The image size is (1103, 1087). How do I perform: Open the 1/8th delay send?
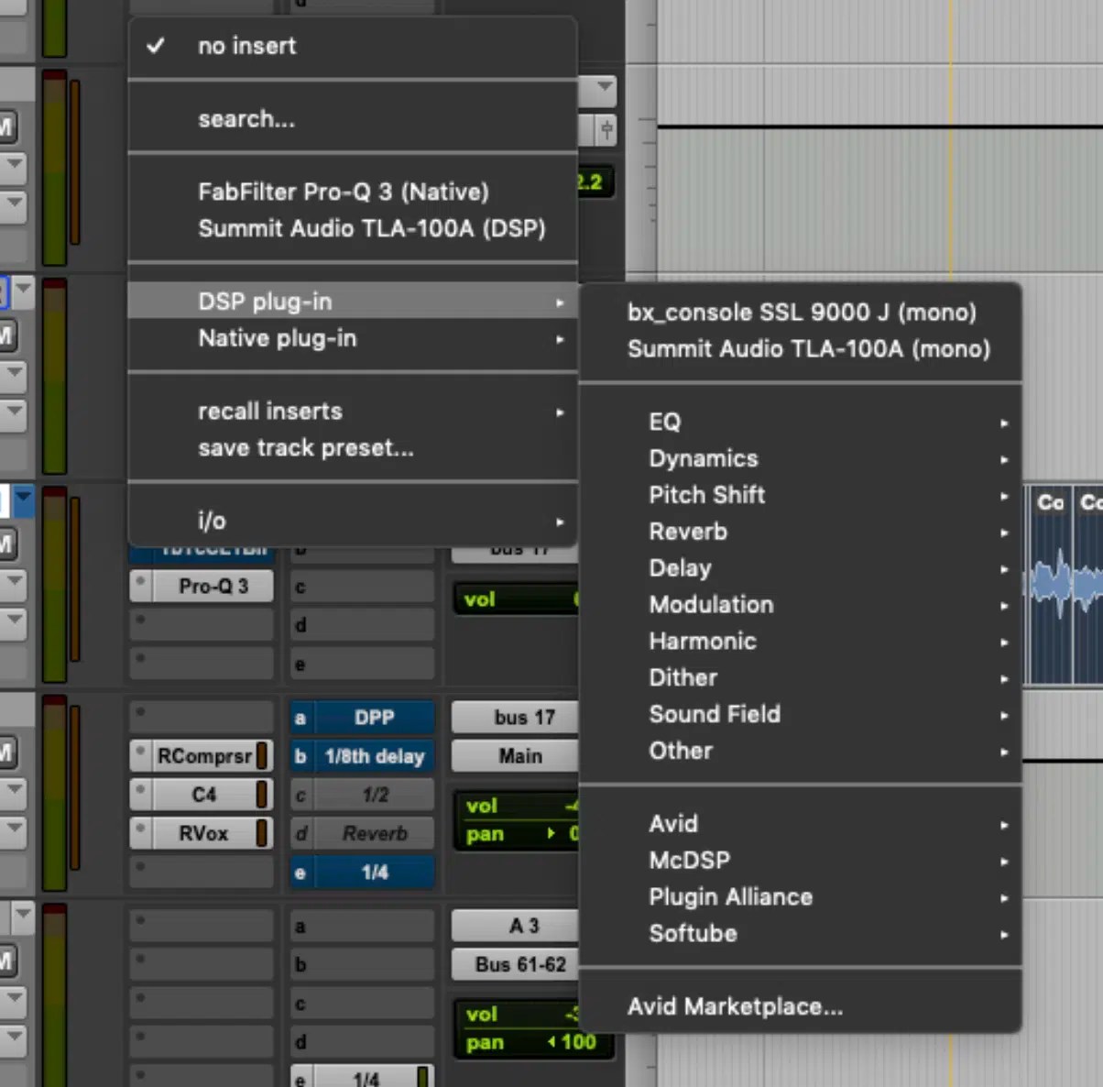374,756
